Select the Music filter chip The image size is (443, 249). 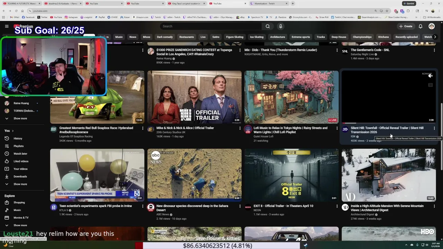[119, 37]
